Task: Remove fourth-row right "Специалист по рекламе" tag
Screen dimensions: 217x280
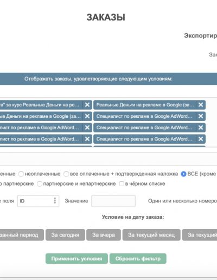Action: pos(201,139)
